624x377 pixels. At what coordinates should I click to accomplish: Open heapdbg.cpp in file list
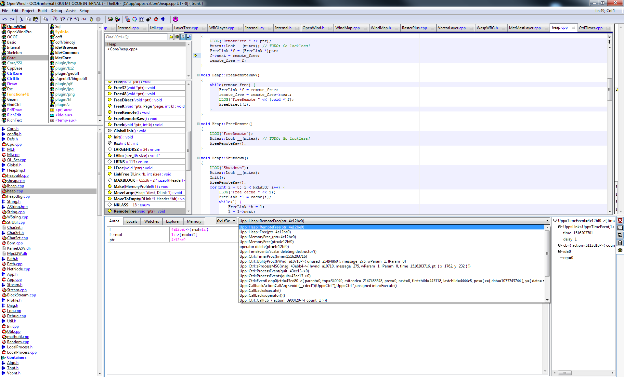pyautogui.click(x=18, y=196)
